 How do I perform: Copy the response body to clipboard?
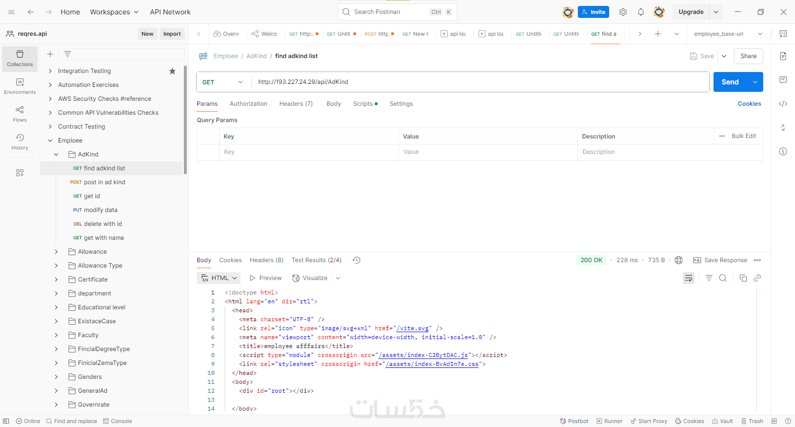coord(743,278)
